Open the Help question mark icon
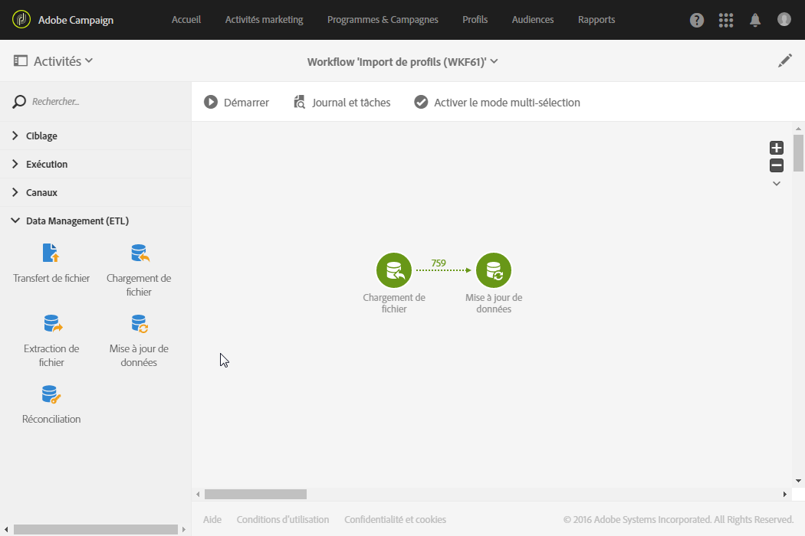The width and height of the screenshot is (805, 536). pyautogui.click(x=697, y=20)
